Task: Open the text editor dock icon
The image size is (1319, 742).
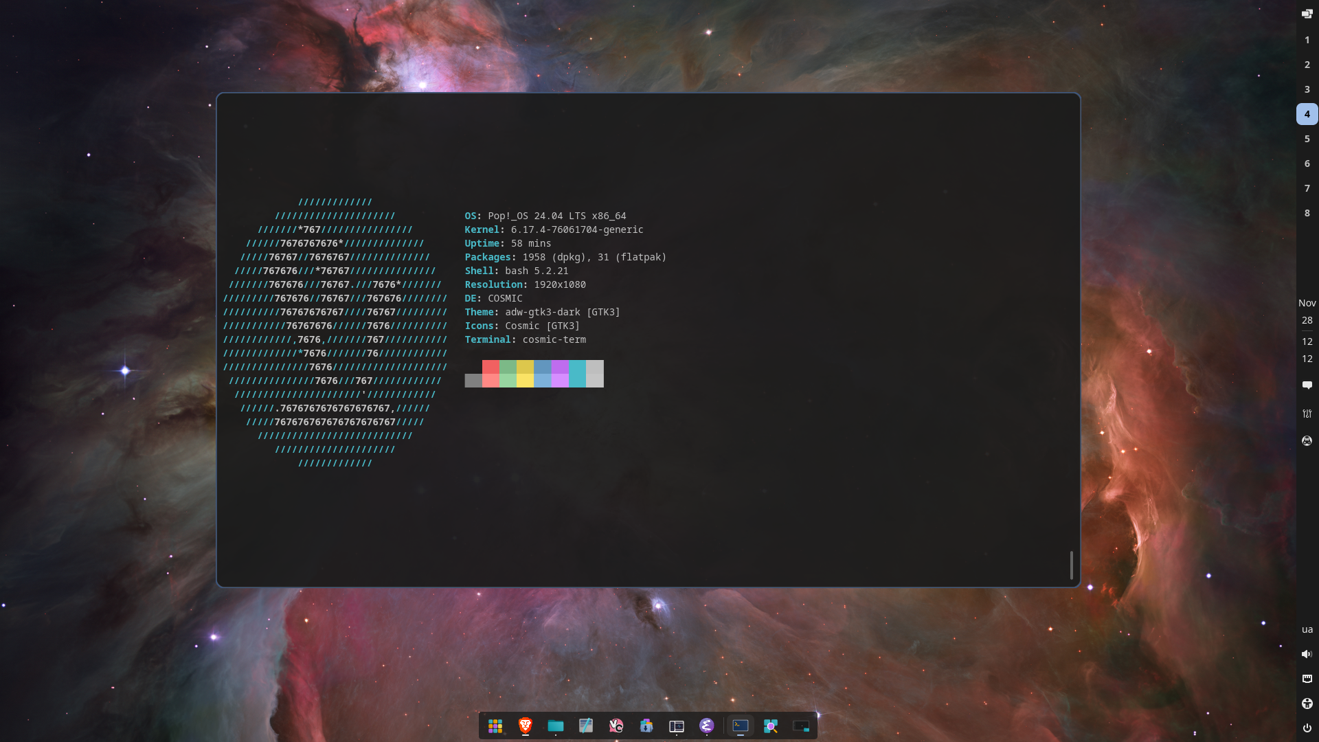Action: [x=586, y=726]
